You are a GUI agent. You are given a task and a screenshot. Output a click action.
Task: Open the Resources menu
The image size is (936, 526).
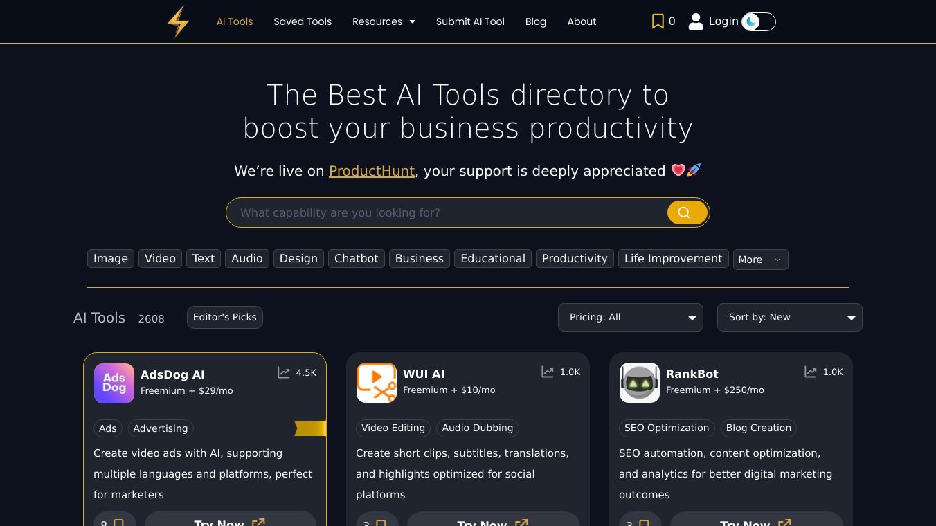pos(384,21)
